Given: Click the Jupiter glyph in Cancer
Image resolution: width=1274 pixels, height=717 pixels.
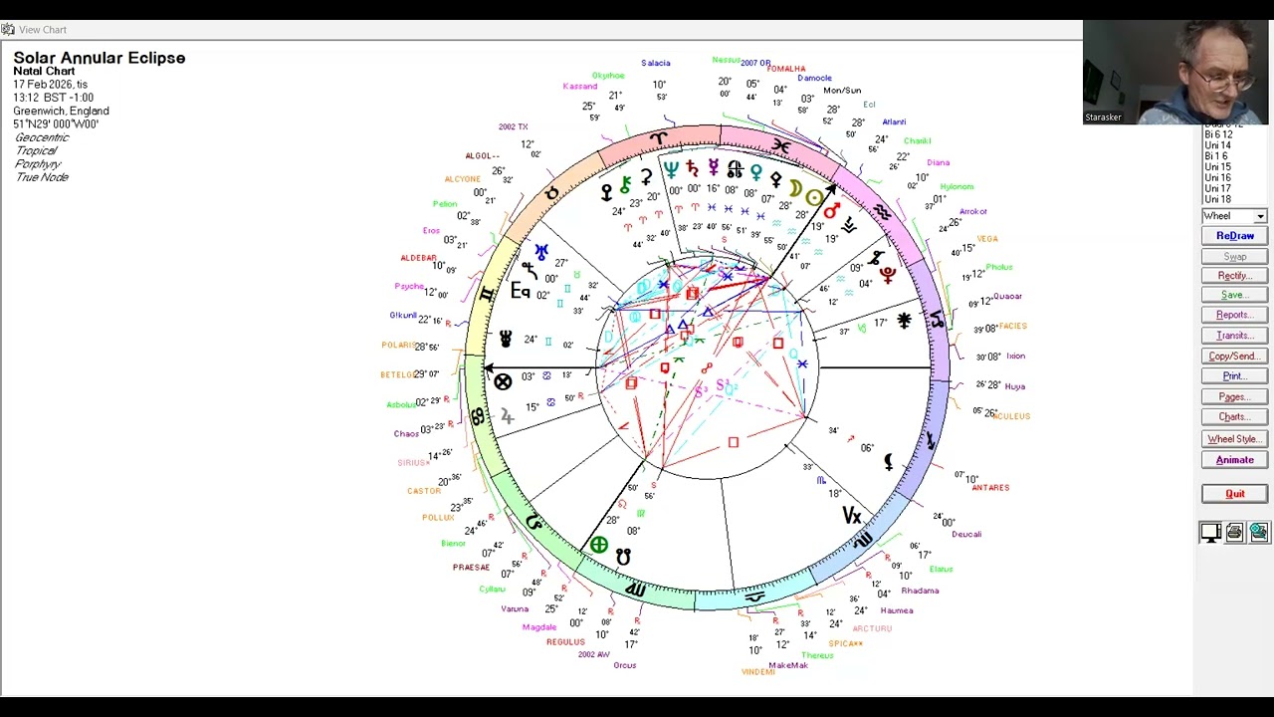Looking at the screenshot, I should point(507,416).
